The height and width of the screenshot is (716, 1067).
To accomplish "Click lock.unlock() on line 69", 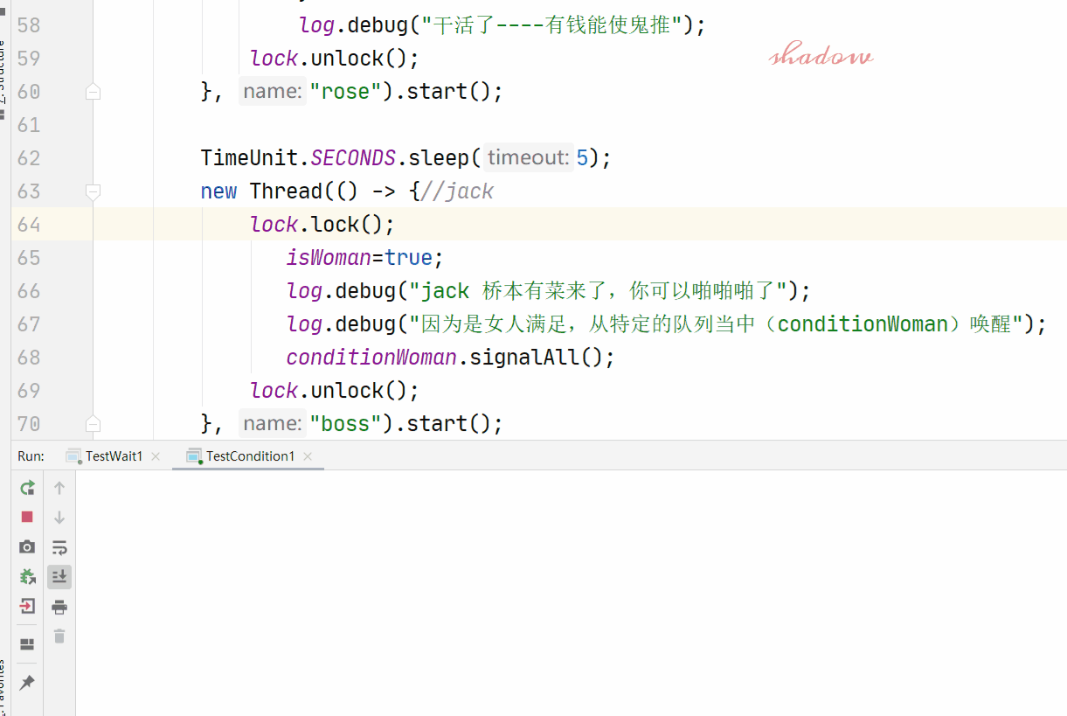I will [x=335, y=390].
